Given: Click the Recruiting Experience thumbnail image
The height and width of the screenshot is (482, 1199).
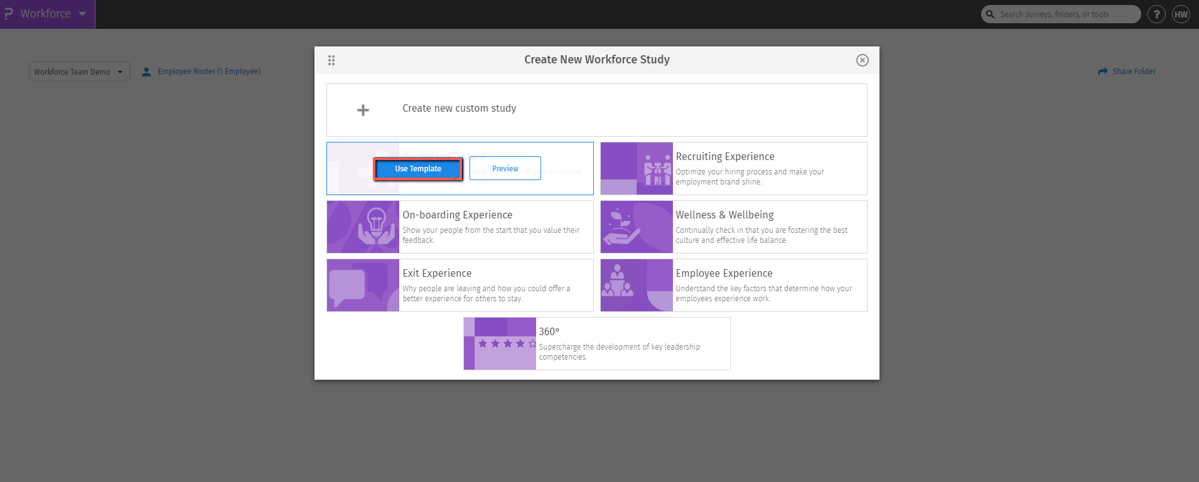Looking at the screenshot, I should pyautogui.click(x=637, y=168).
